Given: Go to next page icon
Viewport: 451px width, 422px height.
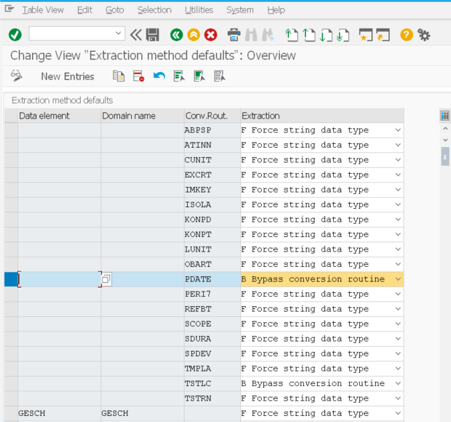Looking at the screenshot, I should (326, 35).
